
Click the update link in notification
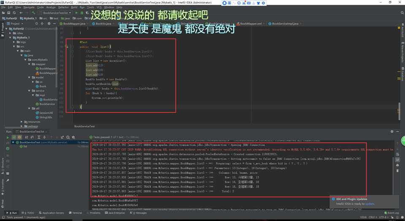pos(370,204)
